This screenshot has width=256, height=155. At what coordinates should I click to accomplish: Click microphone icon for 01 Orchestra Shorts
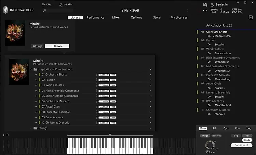pyautogui.click(x=97, y=75)
